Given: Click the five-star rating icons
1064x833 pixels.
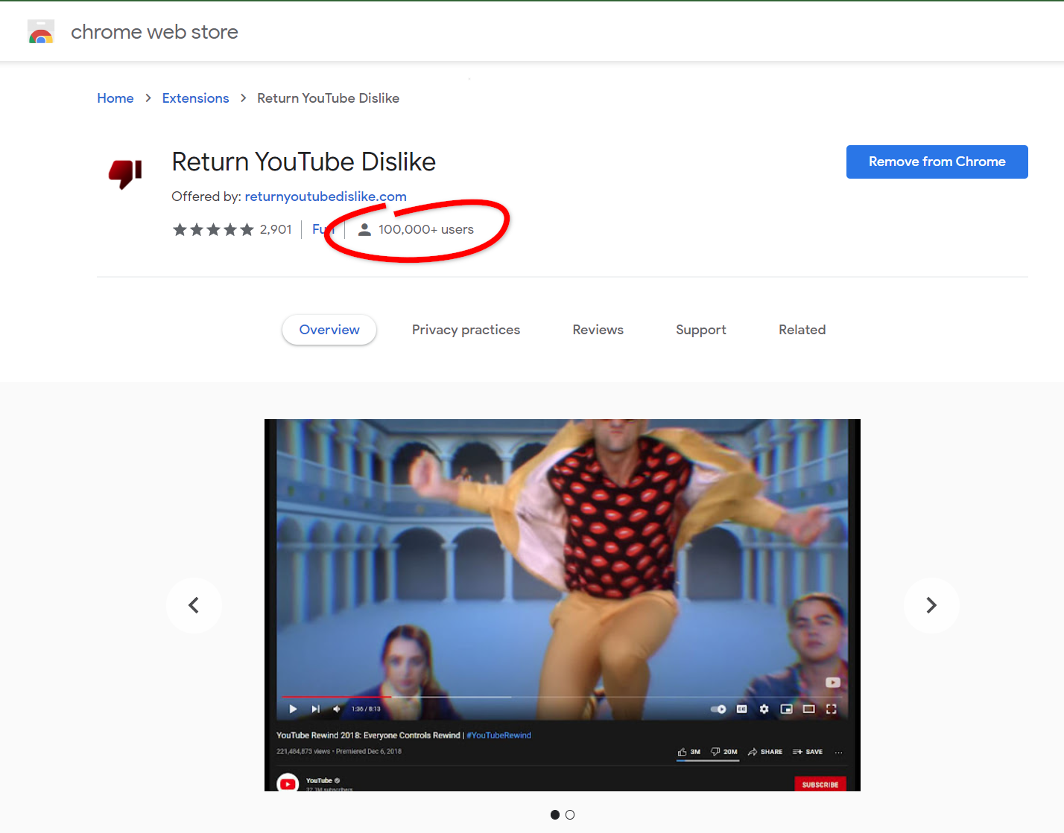Looking at the screenshot, I should point(213,229).
